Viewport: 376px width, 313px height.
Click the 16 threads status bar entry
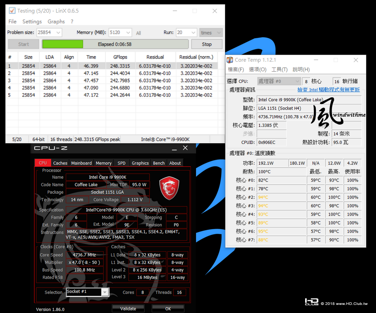[61, 139]
